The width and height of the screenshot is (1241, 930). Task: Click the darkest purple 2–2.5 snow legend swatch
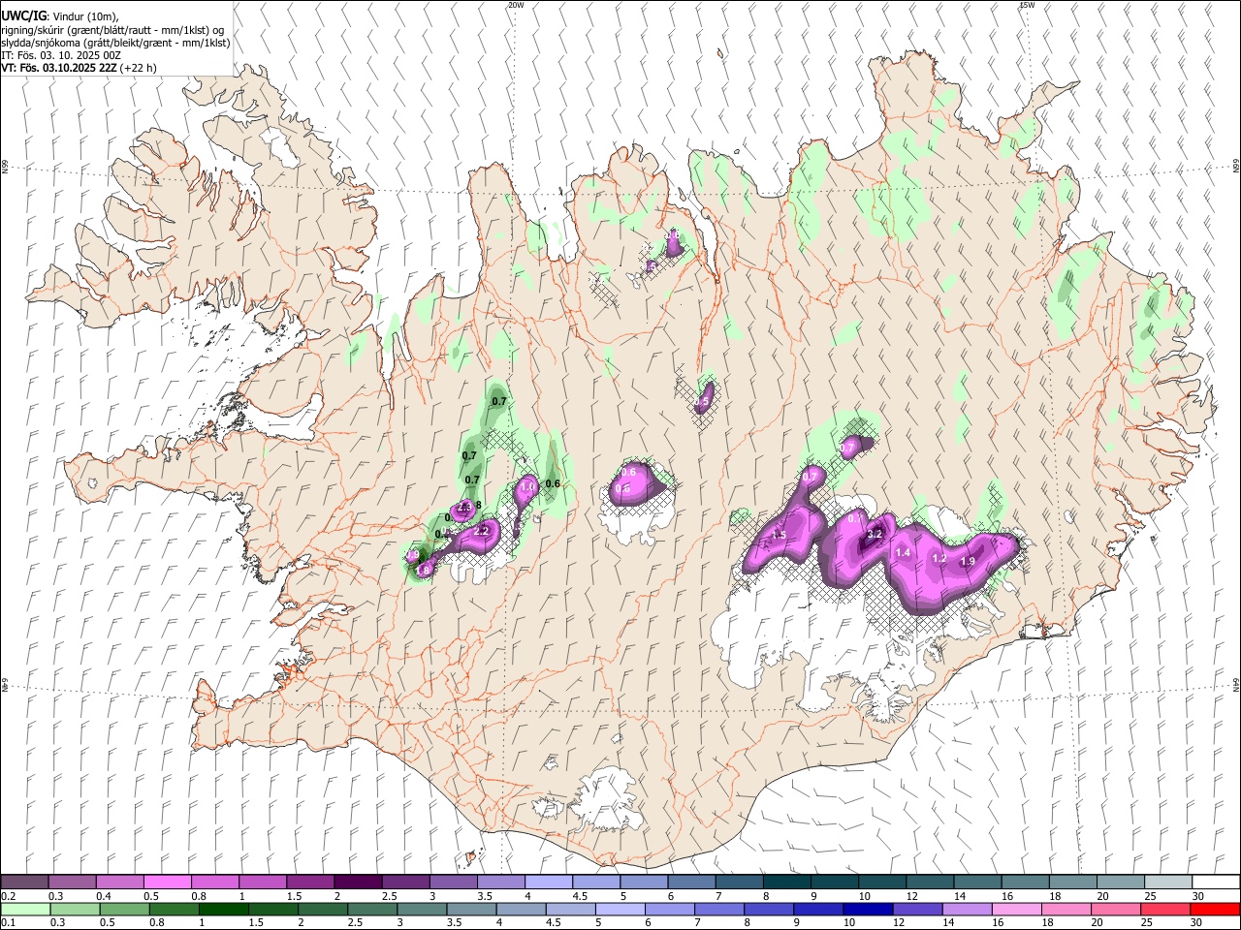point(358,883)
